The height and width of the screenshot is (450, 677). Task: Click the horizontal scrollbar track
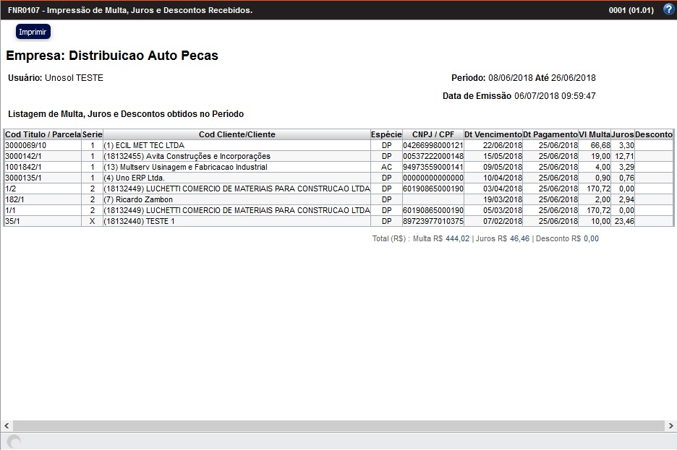(338, 425)
